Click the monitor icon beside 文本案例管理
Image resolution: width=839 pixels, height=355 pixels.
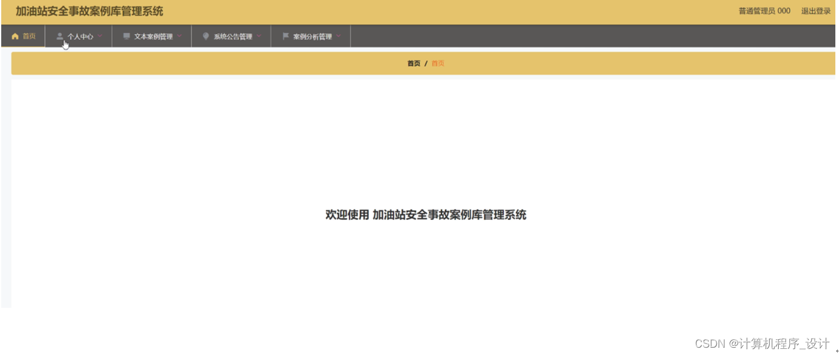tap(126, 36)
